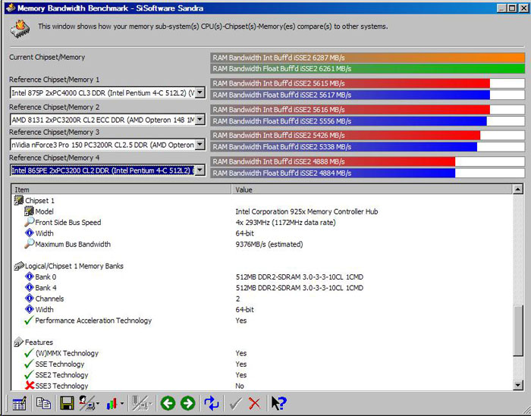Click the Current Chipset/Memory label
This screenshot has width=531, height=416.
pos(47,57)
